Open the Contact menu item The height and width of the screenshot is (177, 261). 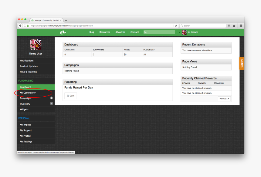coord(134,32)
